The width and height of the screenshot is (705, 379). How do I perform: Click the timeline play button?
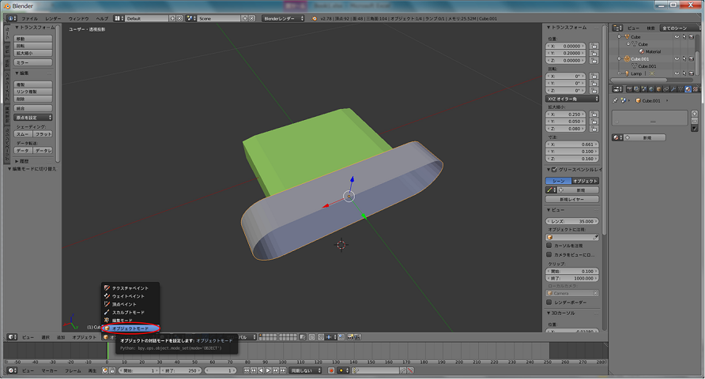[269, 370]
